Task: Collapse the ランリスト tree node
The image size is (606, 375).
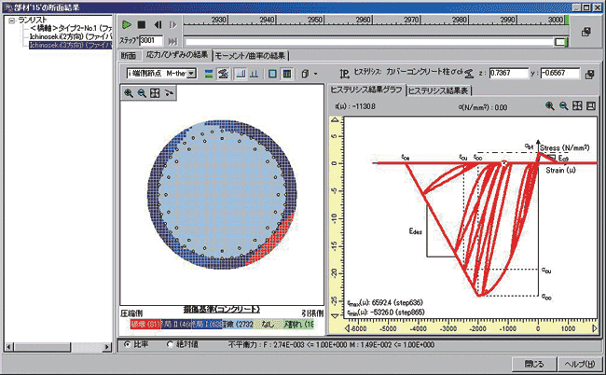Action: (x=11, y=21)
